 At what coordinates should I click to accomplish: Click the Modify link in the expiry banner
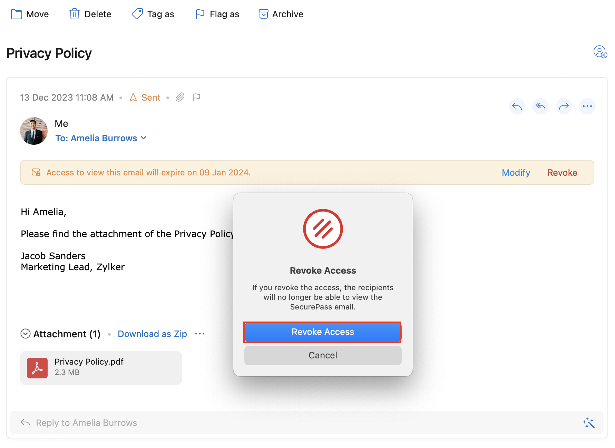516,173
